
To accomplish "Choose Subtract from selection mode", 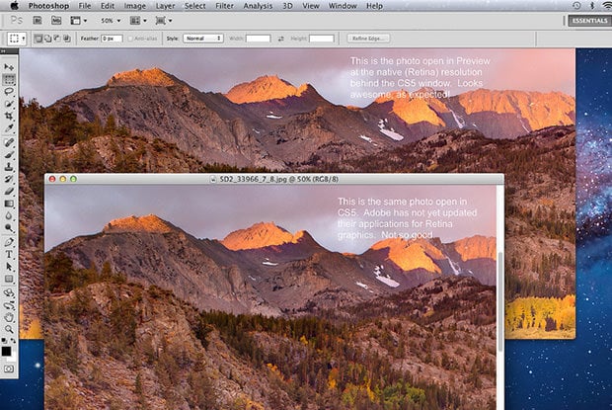I will (57, 39).
